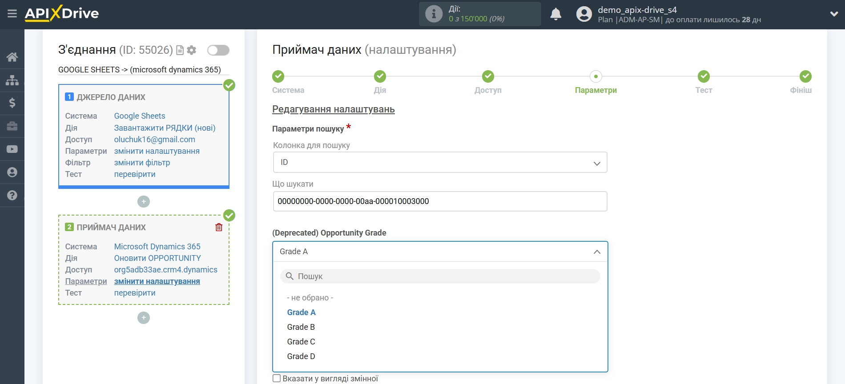Click the demo_apix-drive_s4 account name

pyautogui.click(x=637, y=10)
